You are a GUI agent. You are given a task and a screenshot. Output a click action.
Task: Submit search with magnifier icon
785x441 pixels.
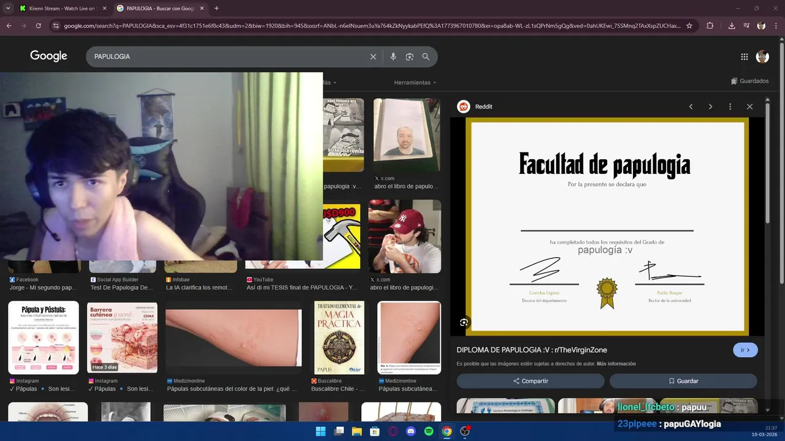click(426, 56)
